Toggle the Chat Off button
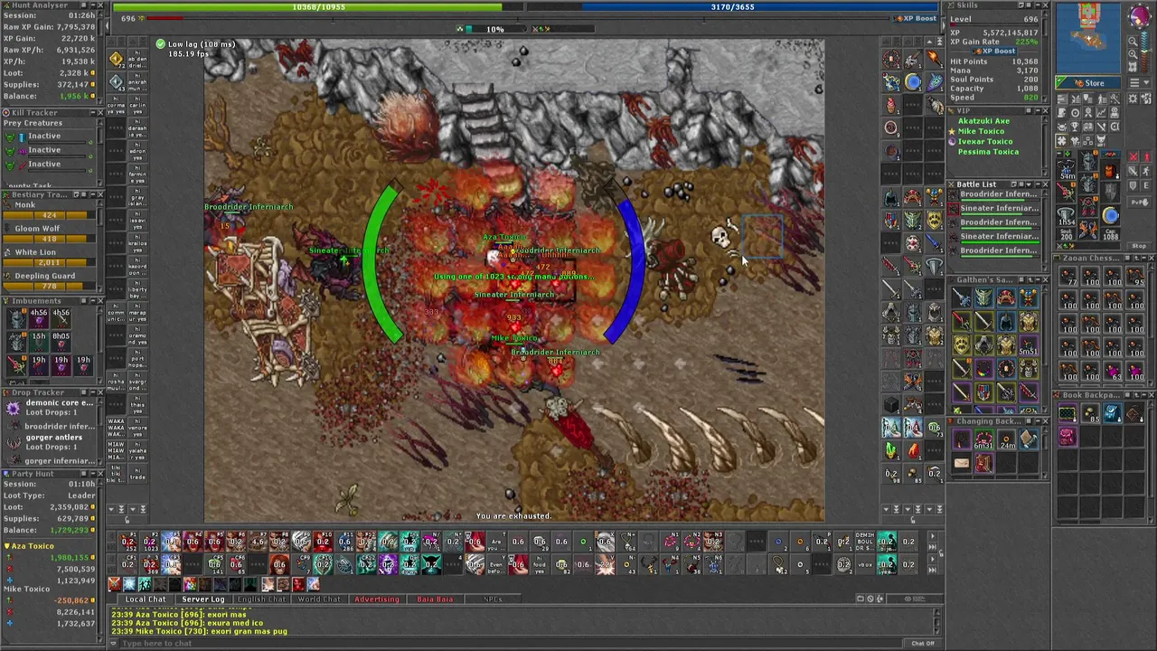 click(x=923, y=643)
